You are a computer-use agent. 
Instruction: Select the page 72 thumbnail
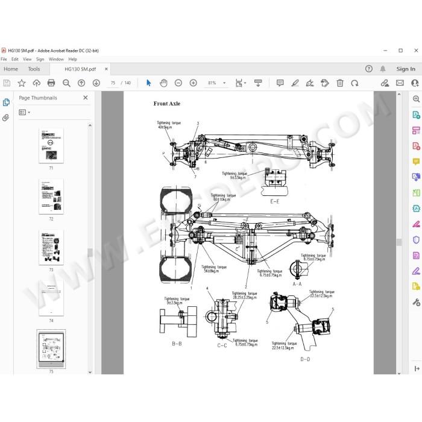[x=51, y=197]
